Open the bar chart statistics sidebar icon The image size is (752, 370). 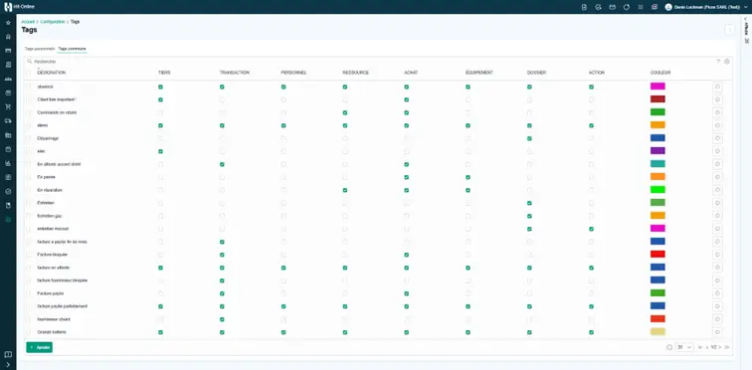8,163
